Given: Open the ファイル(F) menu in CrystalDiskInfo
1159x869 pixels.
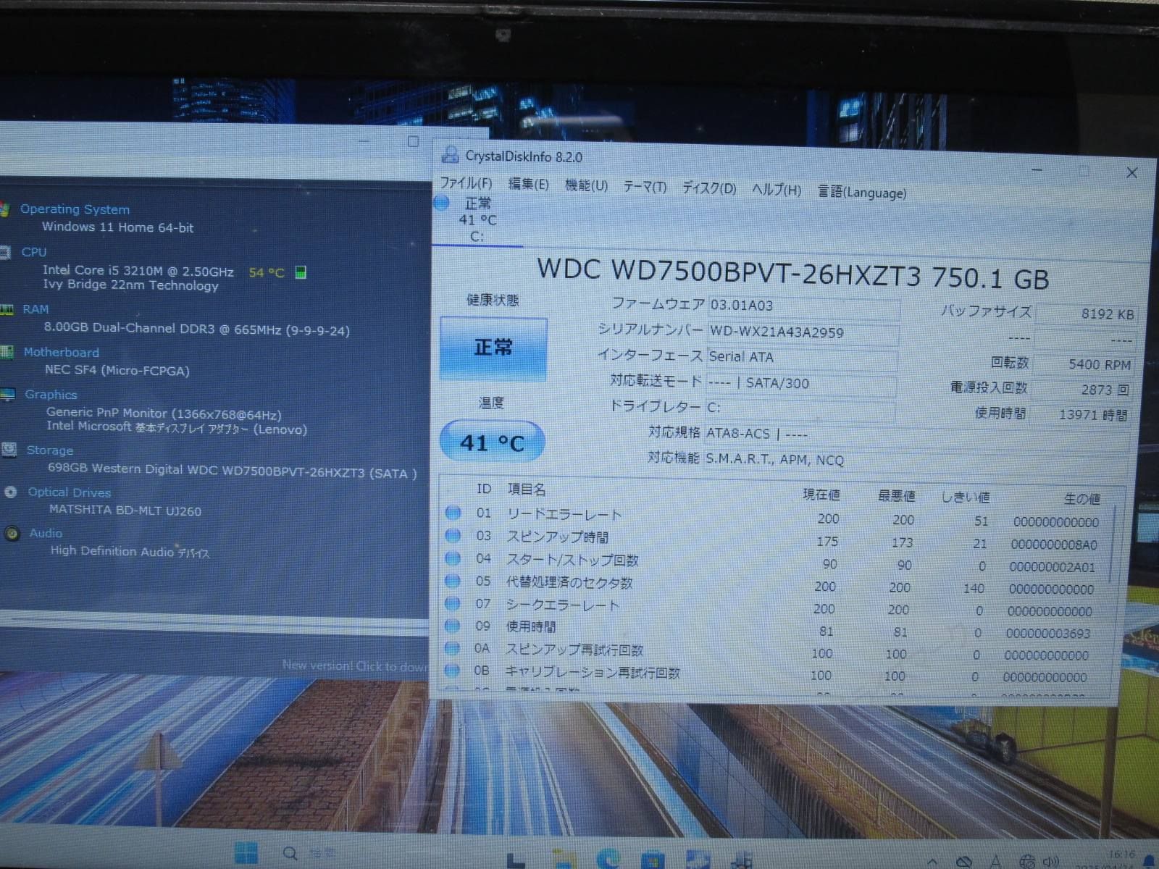Looking at the screenshot, I should [466, 183].
